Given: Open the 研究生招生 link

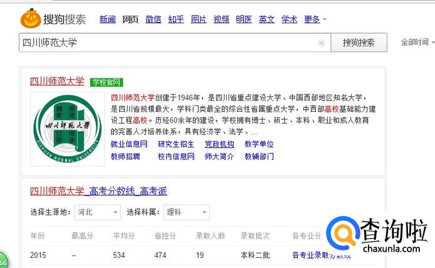Looking at the screenshot, I should point(176,144).
